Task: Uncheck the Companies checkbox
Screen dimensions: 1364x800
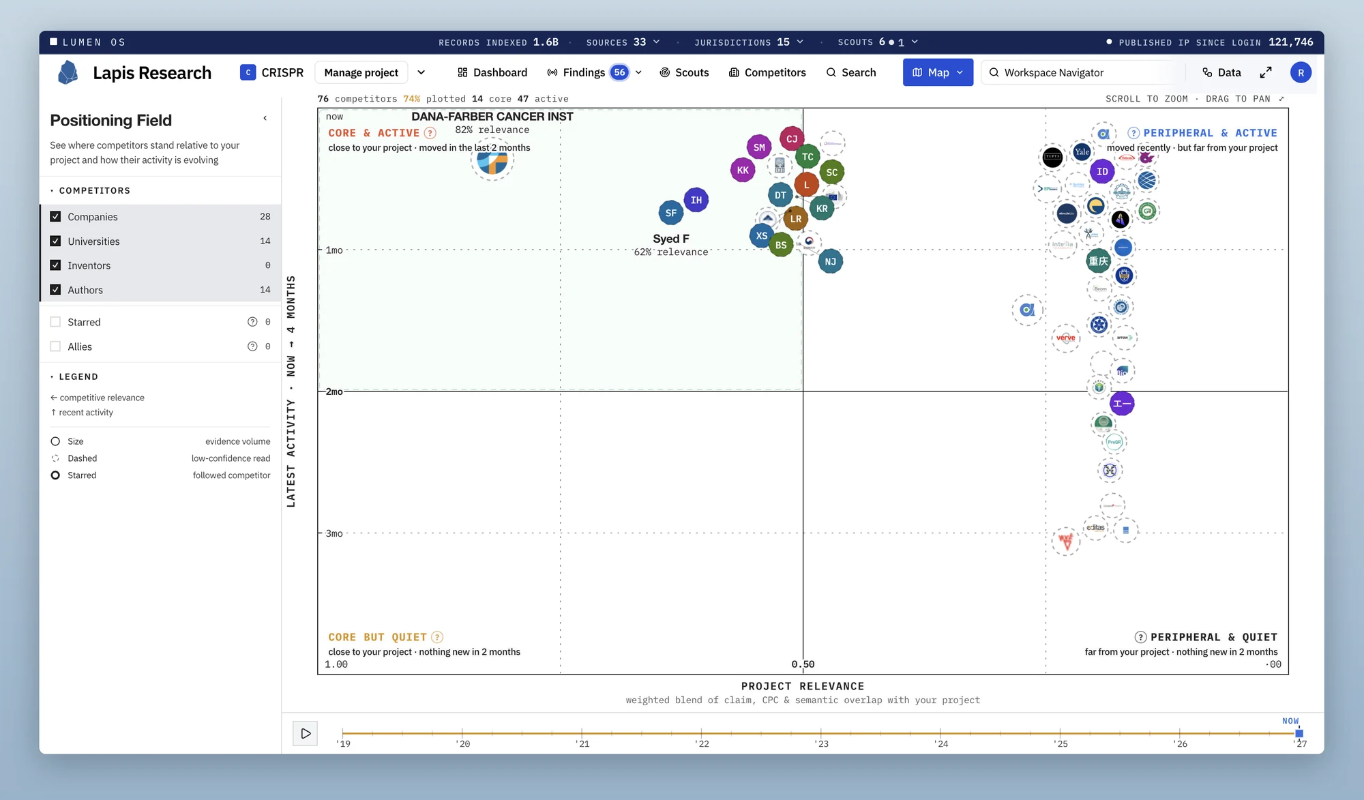Action: [x=55, y=216]
